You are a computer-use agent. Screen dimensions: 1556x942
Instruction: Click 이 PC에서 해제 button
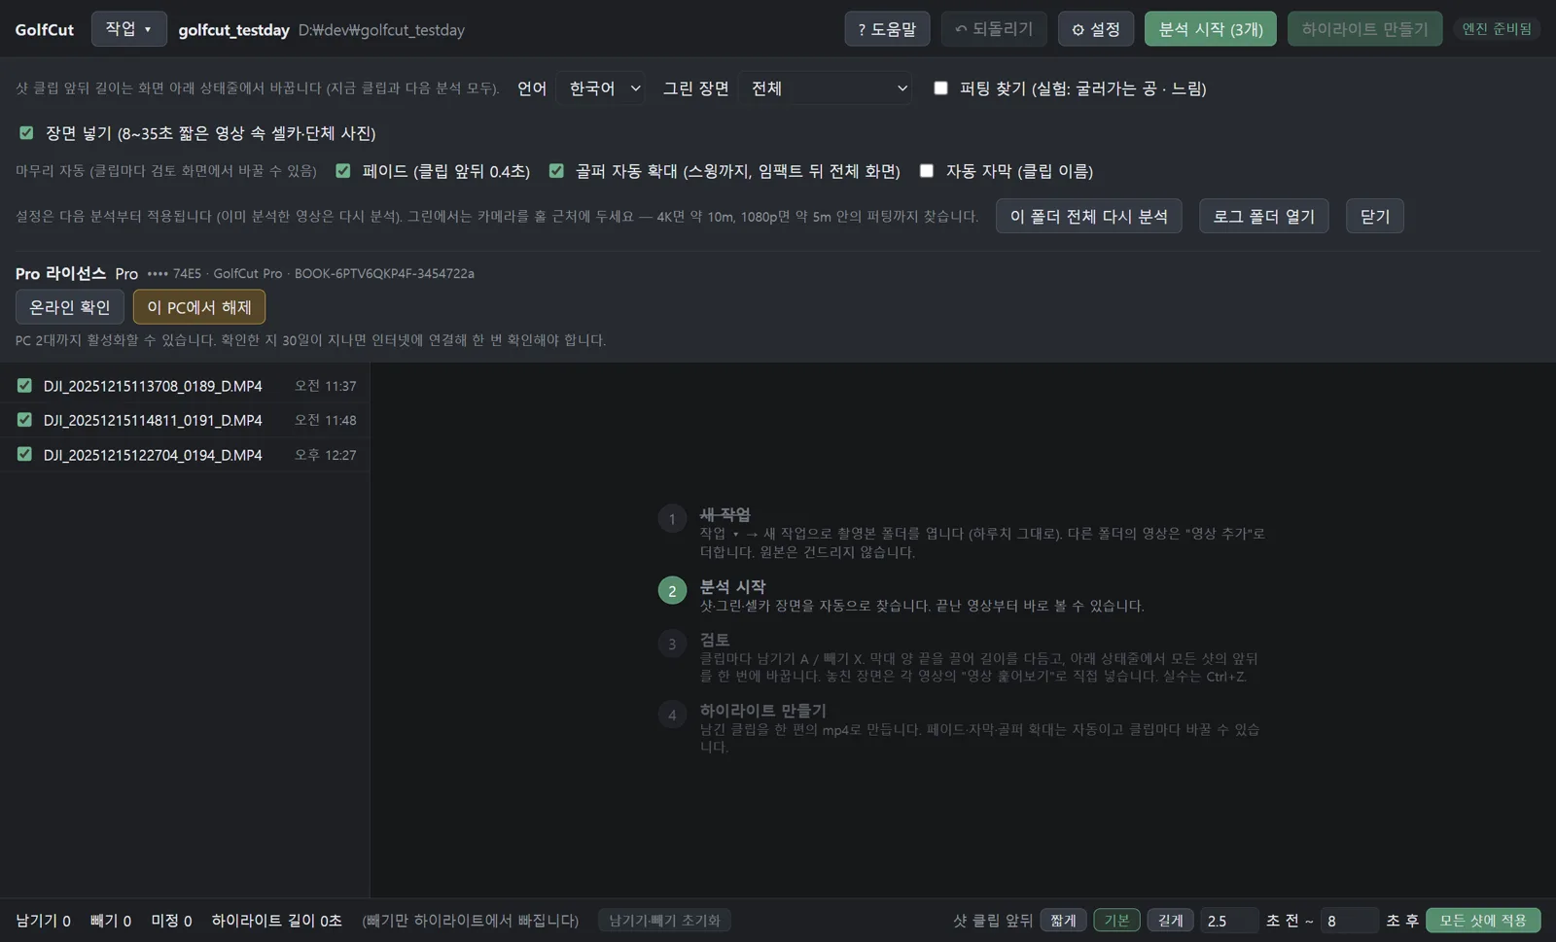coord(199,307)
